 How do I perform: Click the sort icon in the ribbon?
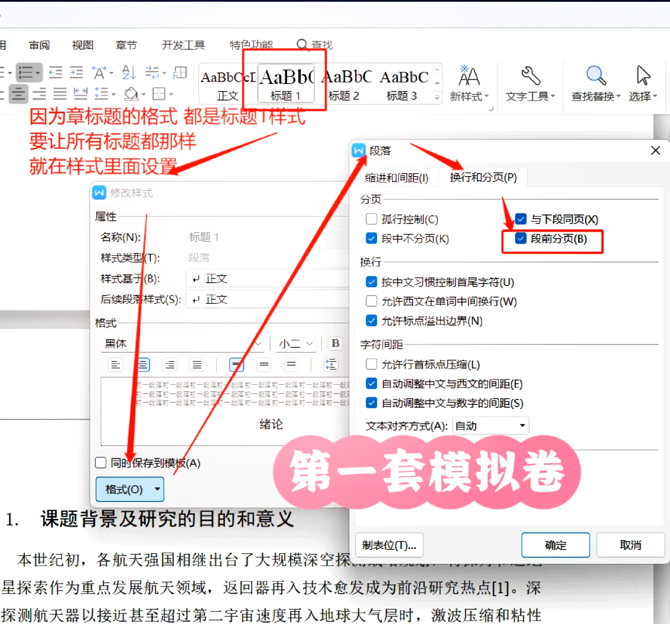[x=129, y=73]
